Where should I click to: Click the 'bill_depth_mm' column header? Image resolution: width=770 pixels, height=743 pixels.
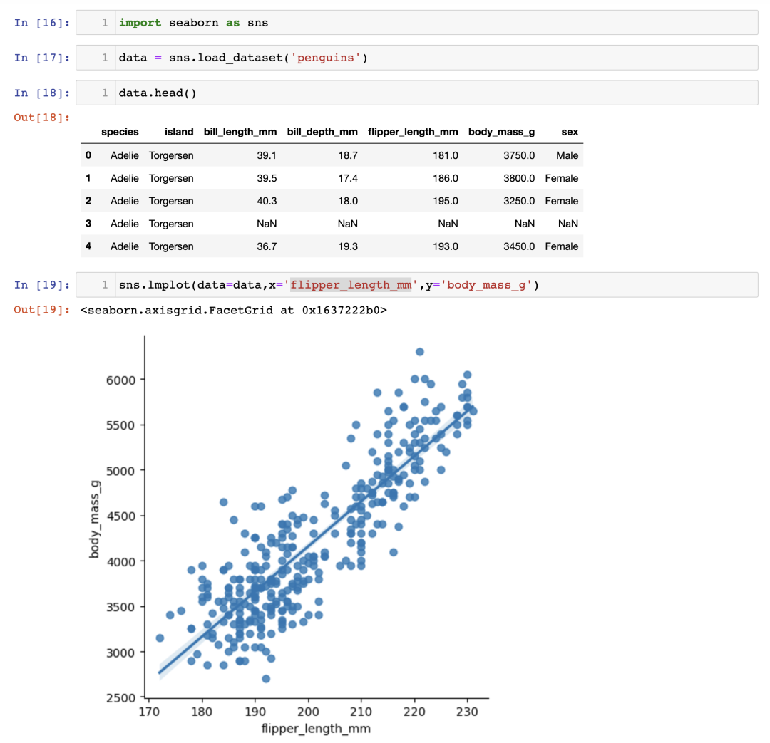point(322,132)
